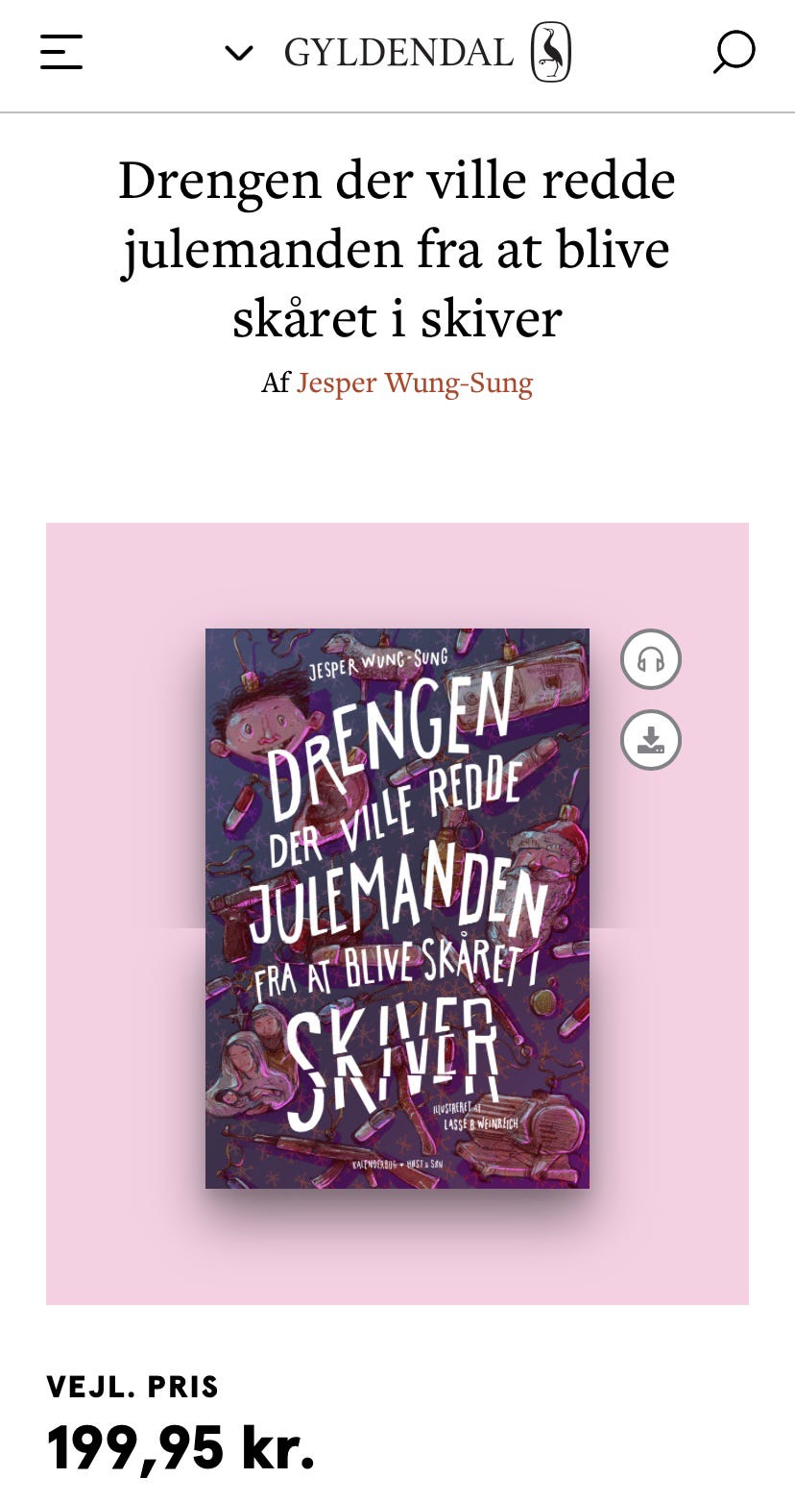Open search with the magnifier icon
The height and width of the screenshot is (1503, 795).
point(734,52)
